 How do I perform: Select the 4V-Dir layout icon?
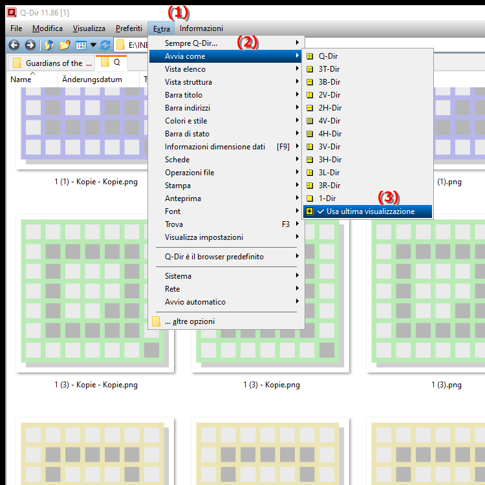pos(310,121)
